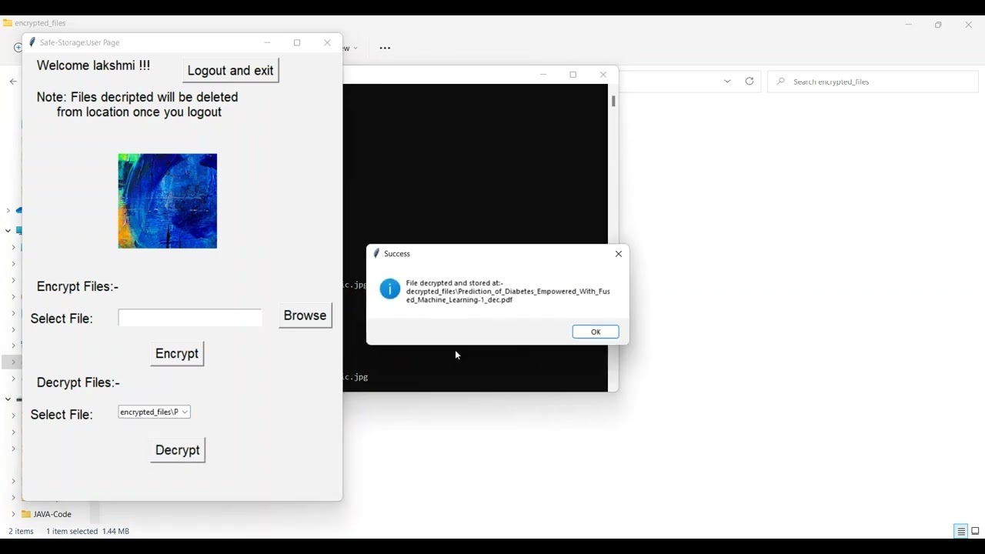This screenshot has height=554, width=985.
Task: Click the refresh icon in File Explorer
Action: click(x=750, y=82)
